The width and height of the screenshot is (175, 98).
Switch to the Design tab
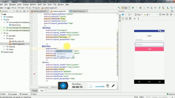(x=35, y=91)
